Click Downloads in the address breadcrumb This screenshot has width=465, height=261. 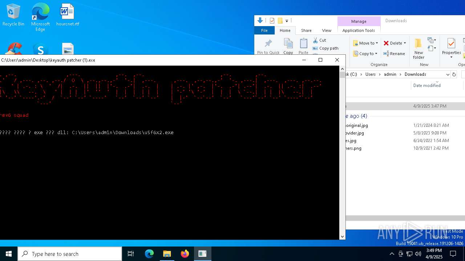pyautogui.click(x=415, y=74)
